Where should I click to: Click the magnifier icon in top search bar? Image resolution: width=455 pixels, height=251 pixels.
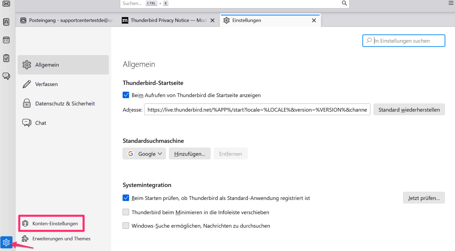344,3
